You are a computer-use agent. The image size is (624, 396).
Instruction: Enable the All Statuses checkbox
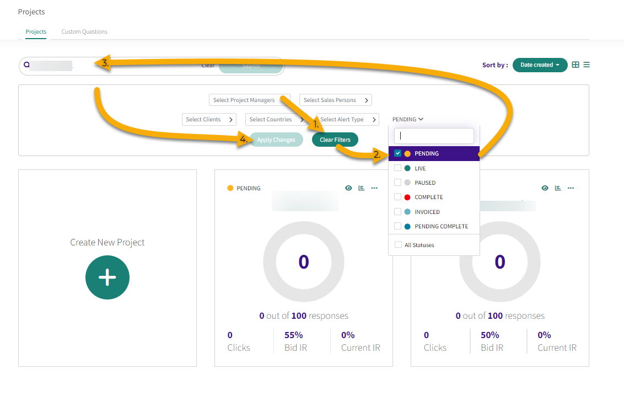tap(398, 245)
